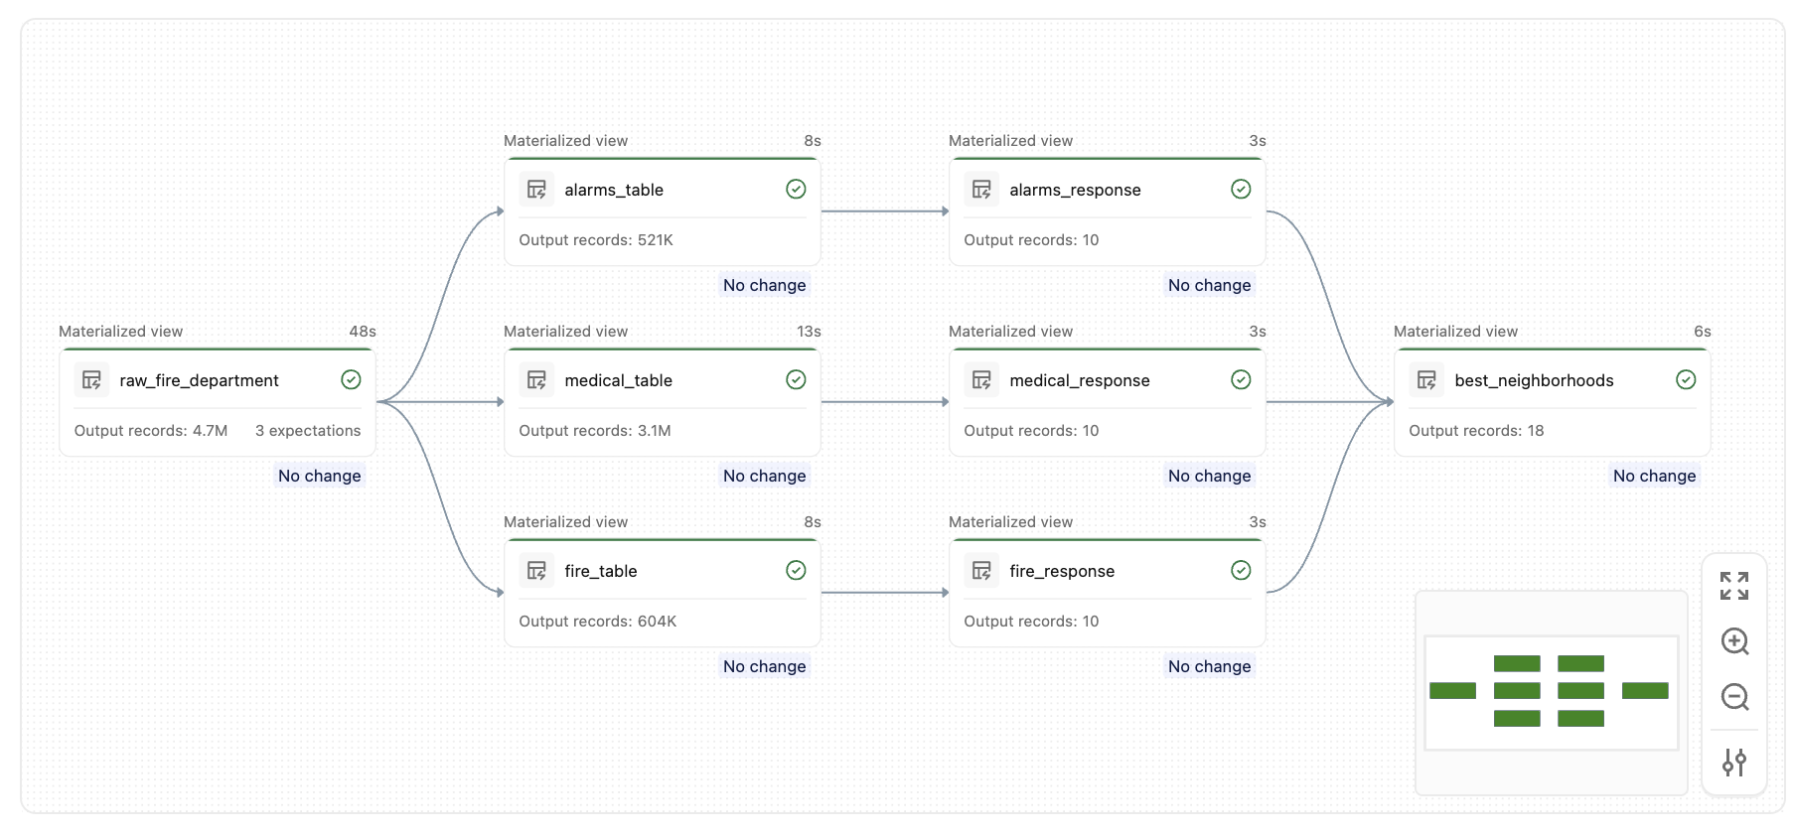Click the minimap overview thumbnail
The height and width of the screenshot is (838, 1794).
(1551, 692)
